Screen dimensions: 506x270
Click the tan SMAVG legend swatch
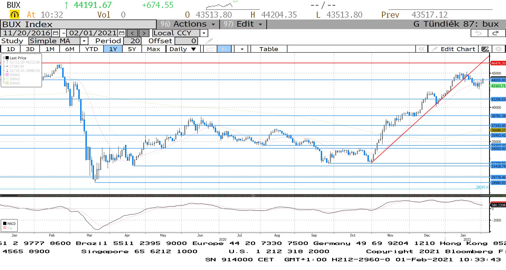point(7,83)
